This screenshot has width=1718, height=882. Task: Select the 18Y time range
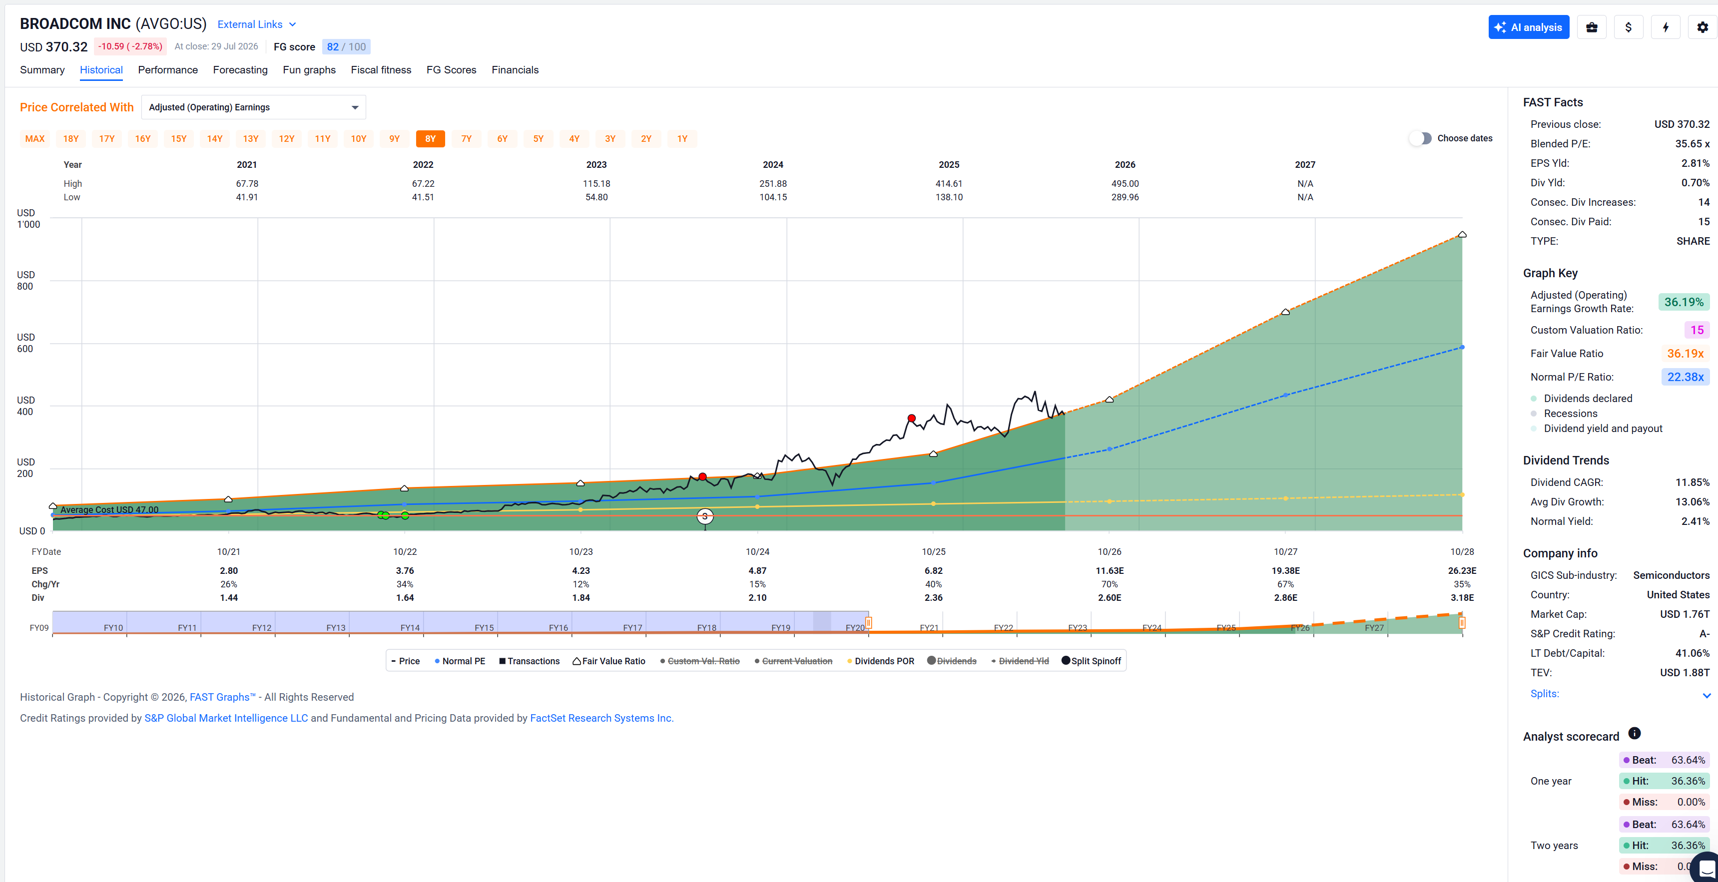tap(71, 139)
